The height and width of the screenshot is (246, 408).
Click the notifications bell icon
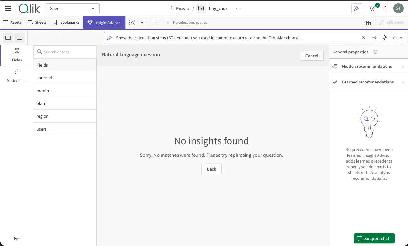pos(386,8)
